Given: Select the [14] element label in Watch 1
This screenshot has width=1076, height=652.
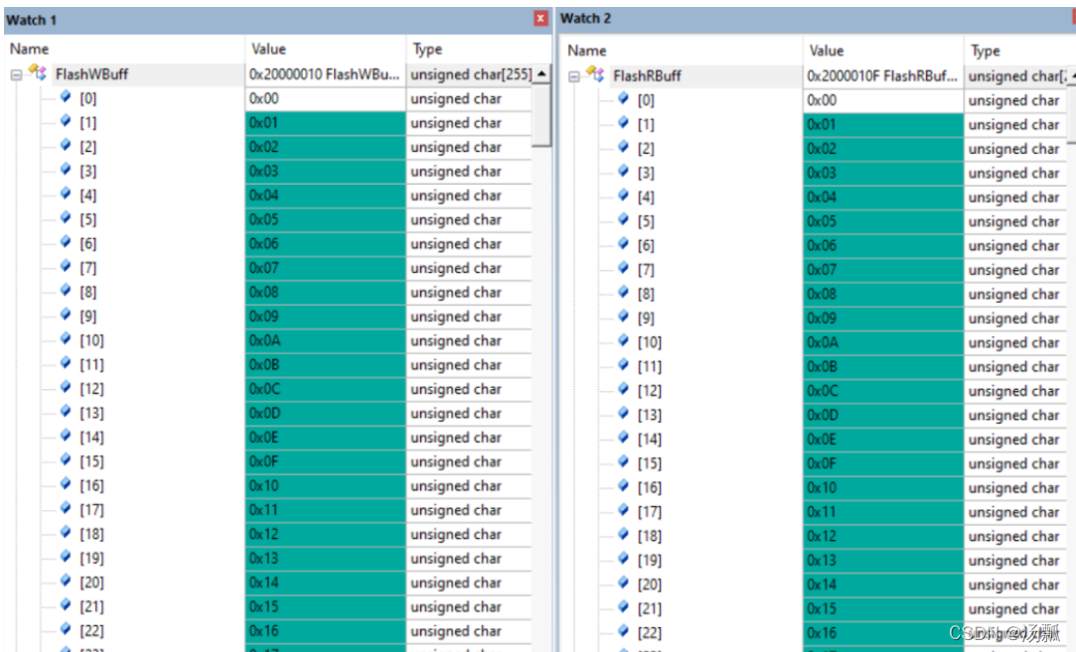Looking at the screenshot, I should (x=91, y=438).
